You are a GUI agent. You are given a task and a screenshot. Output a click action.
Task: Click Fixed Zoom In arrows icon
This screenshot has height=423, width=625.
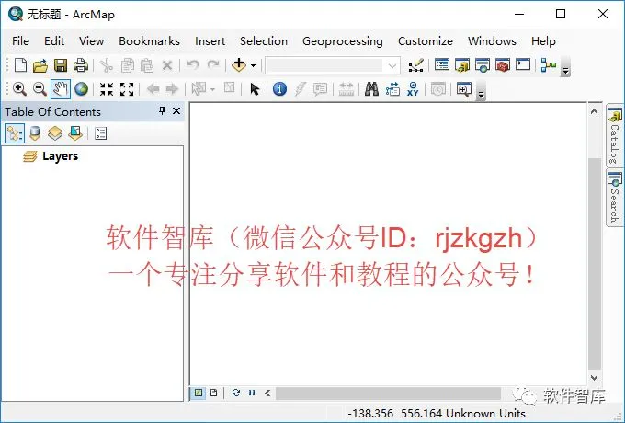[x=107, y=89]
